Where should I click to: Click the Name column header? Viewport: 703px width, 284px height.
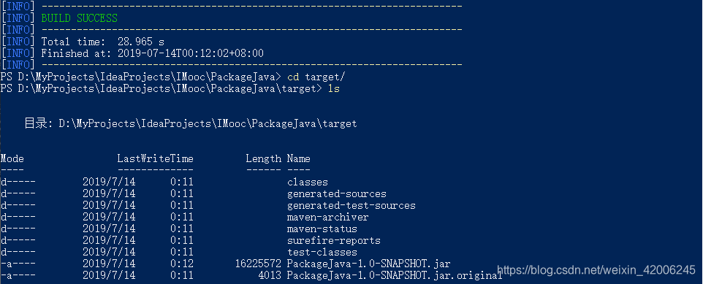point(299,158)
